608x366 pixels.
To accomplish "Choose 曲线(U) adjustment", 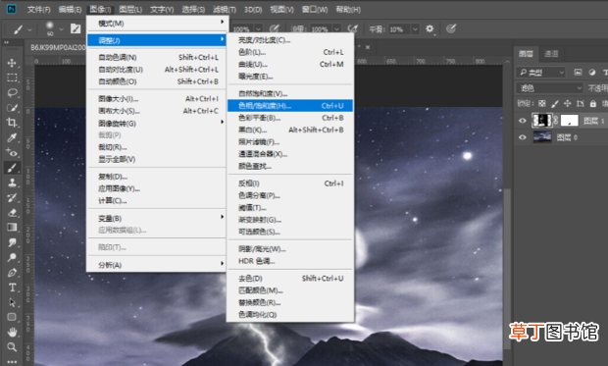I will coord(290,65).
